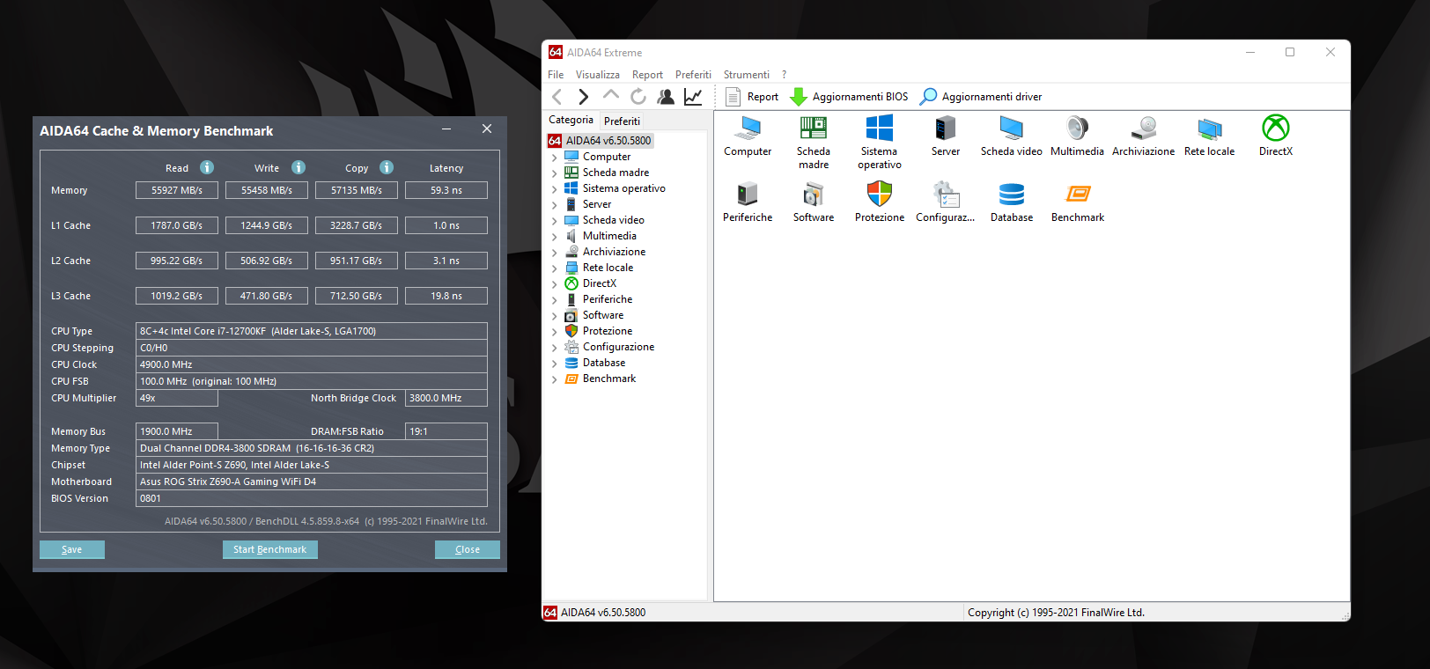The height and width of the screenshot is (669, 1430).
Task: Click the Save button in benchmark window
Action: [72, 549]
